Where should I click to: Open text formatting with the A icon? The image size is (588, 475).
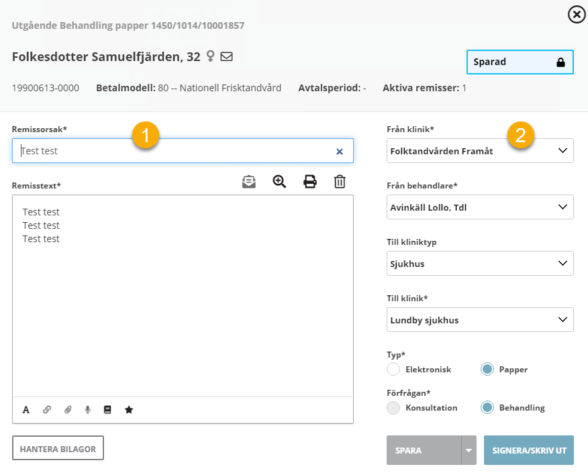[26, 410]
